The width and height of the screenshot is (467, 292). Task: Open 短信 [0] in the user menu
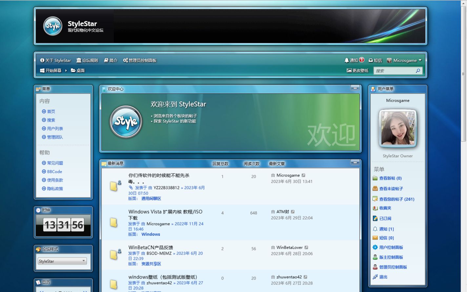(x=386, y=238)
